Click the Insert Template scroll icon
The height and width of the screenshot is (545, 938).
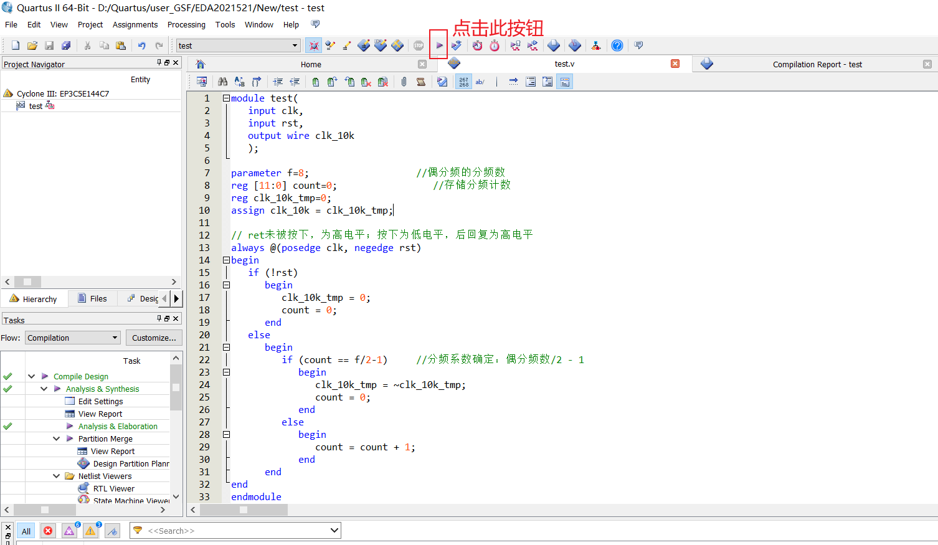tap(421, 82)
